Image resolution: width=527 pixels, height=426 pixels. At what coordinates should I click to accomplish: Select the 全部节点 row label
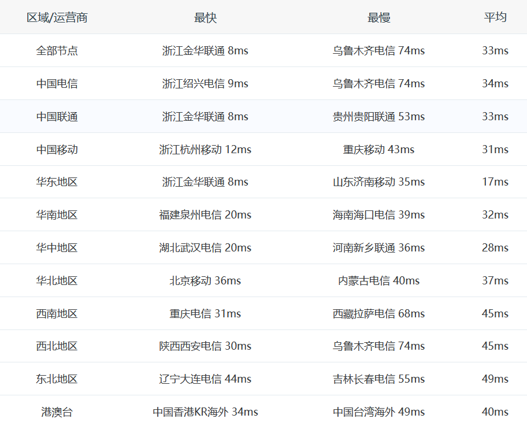click(x=57, y=51)
